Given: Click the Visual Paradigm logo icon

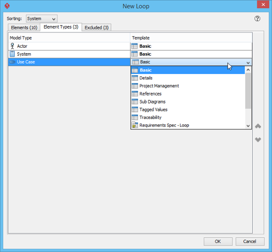Looking at the screenshot, I should tap(7, 6).
